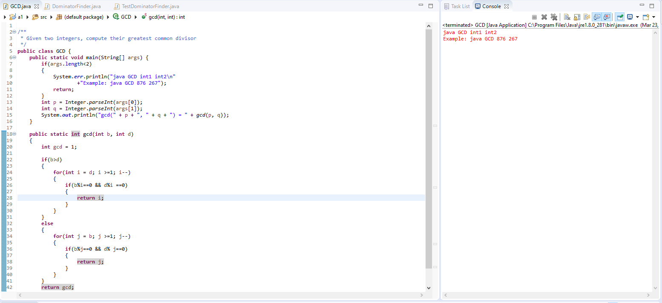Expand breadcrumb arrow before (default package)
The image size is (662, 303).
click(52, 17)
